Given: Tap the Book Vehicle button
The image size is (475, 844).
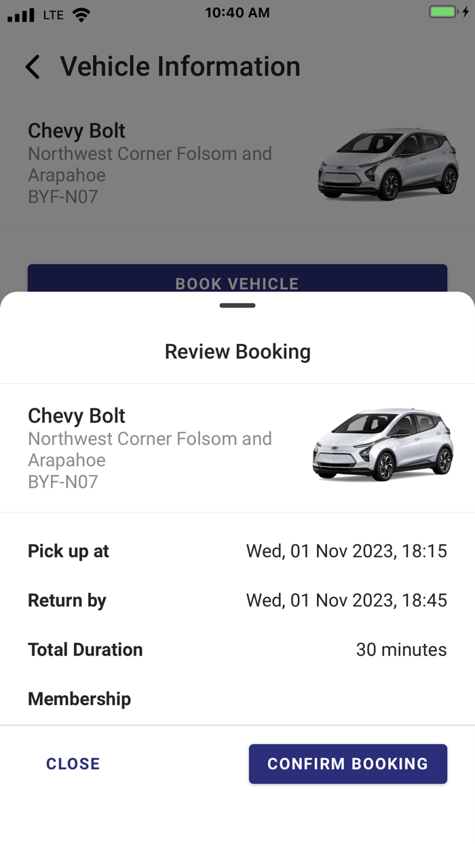Looking at the screenshot, I should (237, 283).
